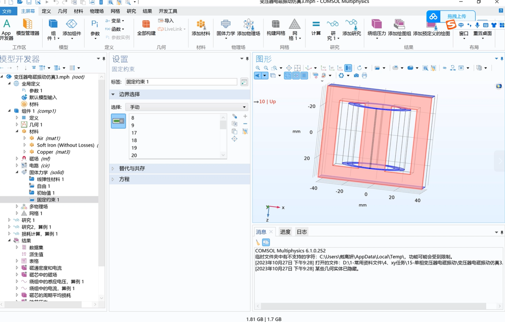This screenshot has width=505, height=322.
Task: Select the xz view icon
Action: pos(339,68)
